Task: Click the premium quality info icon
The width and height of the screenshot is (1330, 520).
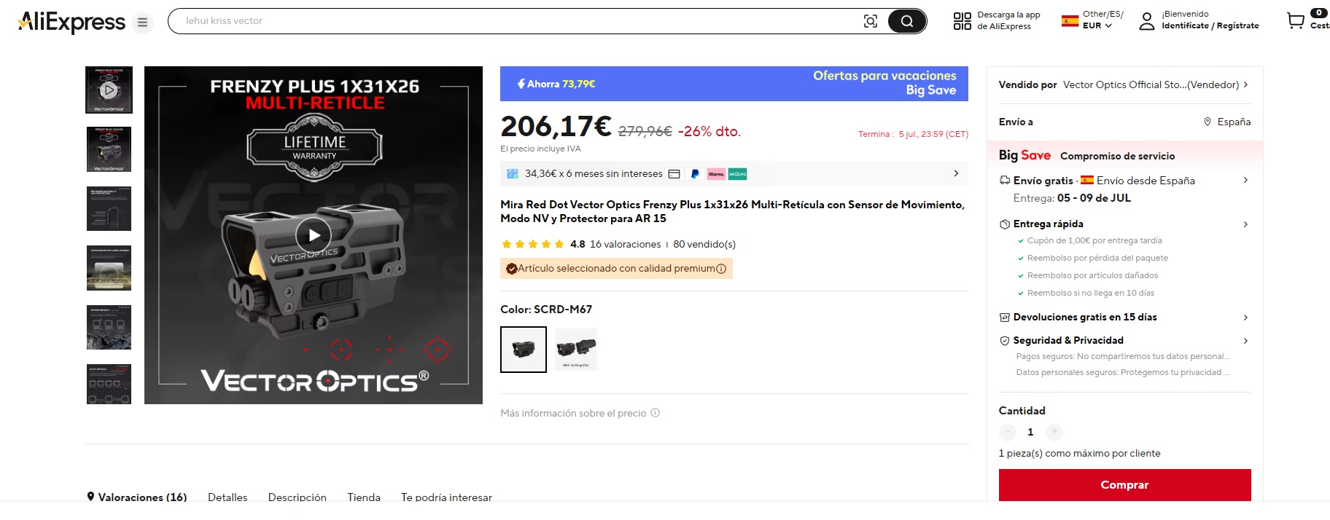Action: [721, 269]
